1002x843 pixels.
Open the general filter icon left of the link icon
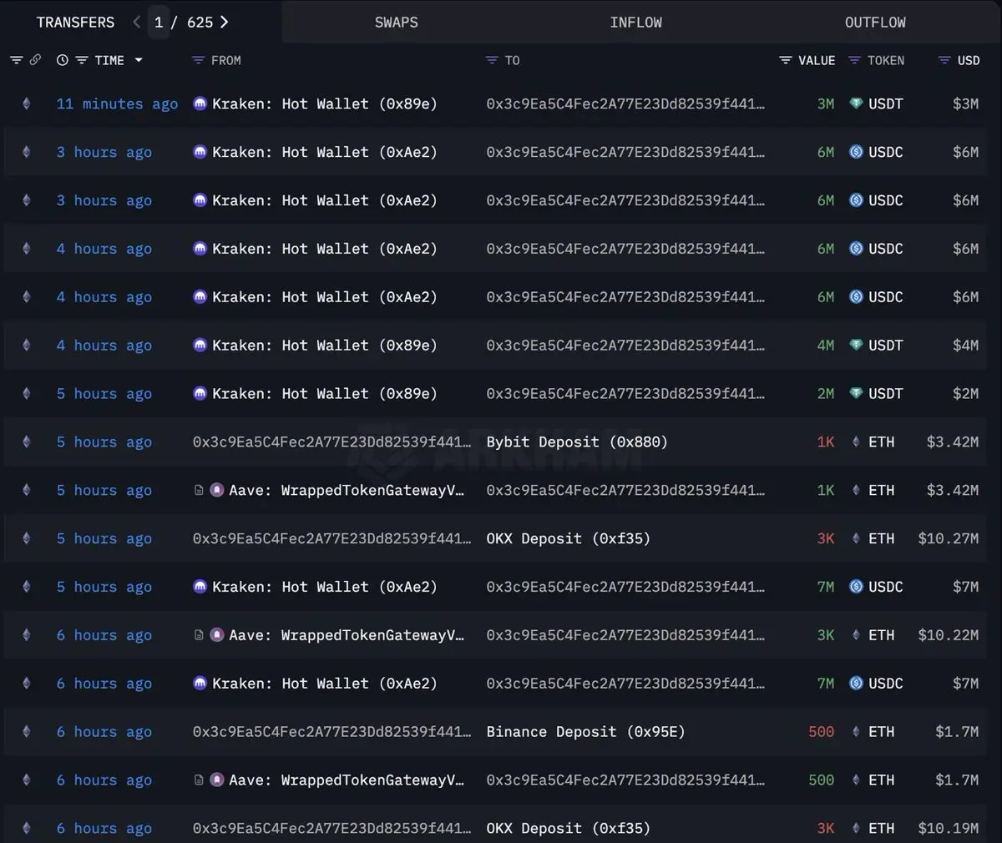point(16,60)
